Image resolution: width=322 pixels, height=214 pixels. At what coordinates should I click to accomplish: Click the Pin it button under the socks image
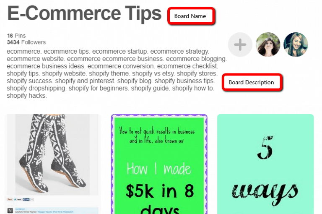point(10,199)
